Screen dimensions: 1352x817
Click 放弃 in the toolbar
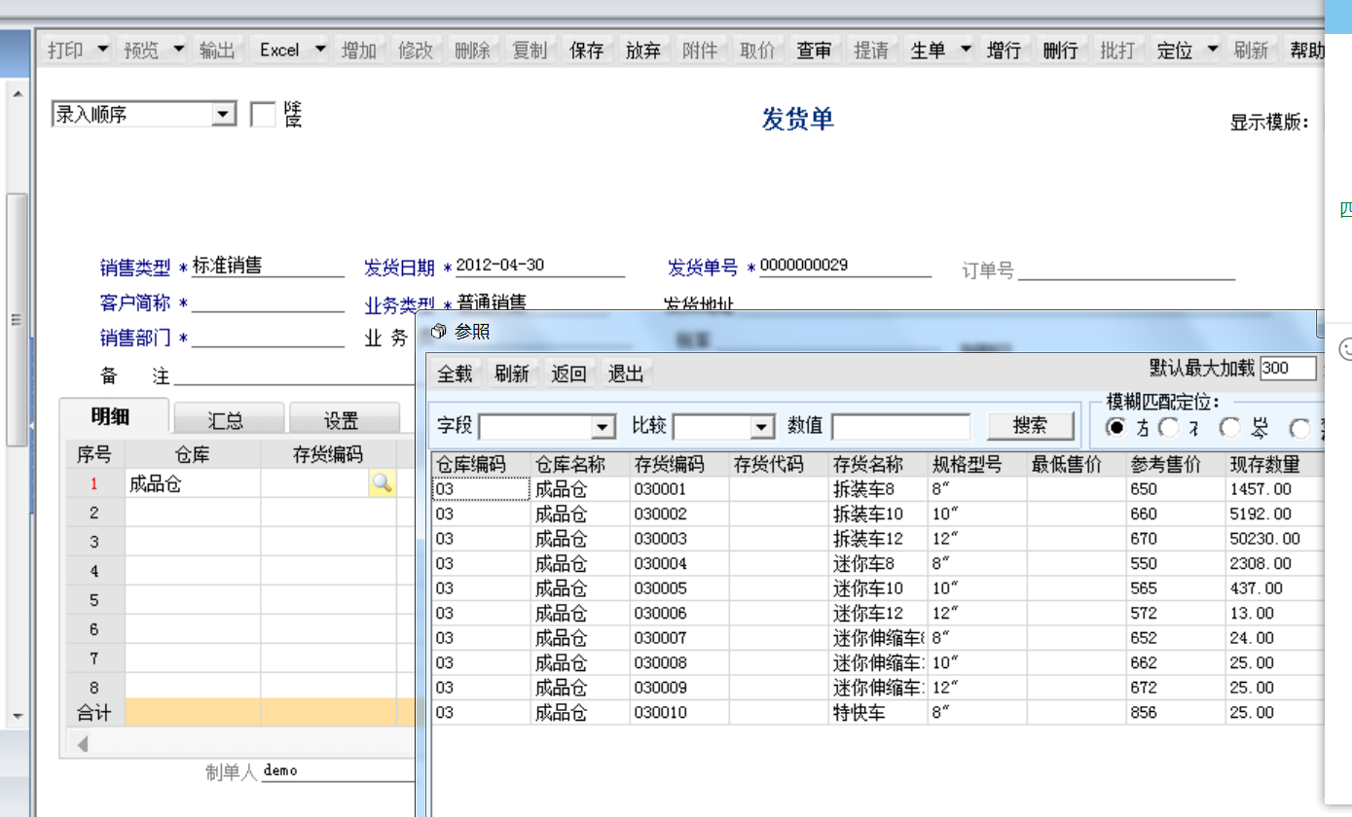643,50
